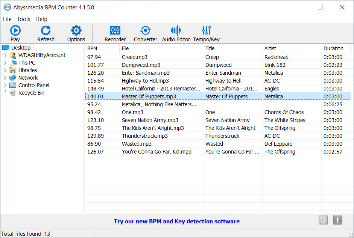Sort by the Artist column header

pyautogui.click(x=292, y=48)
